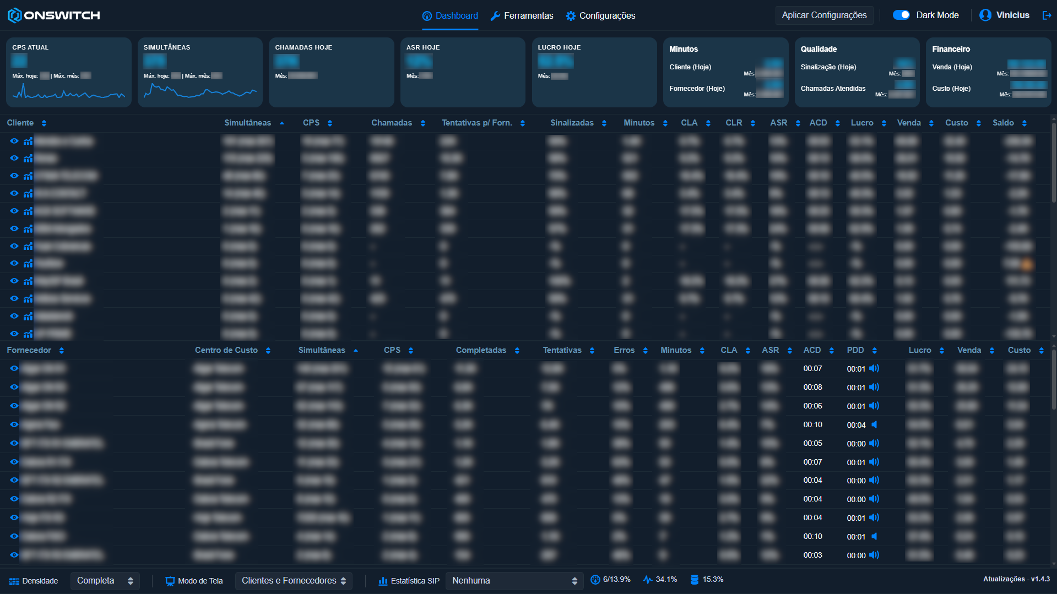This screenshot has height=594, width=1057.
Task: Toggle eye icon on supplier row with ACD 00:10 PDD 00:04
Action: [14, 424]
